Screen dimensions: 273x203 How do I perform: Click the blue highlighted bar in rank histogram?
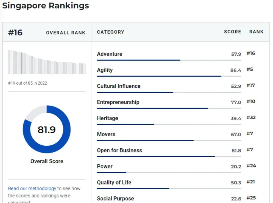[21, 63]
